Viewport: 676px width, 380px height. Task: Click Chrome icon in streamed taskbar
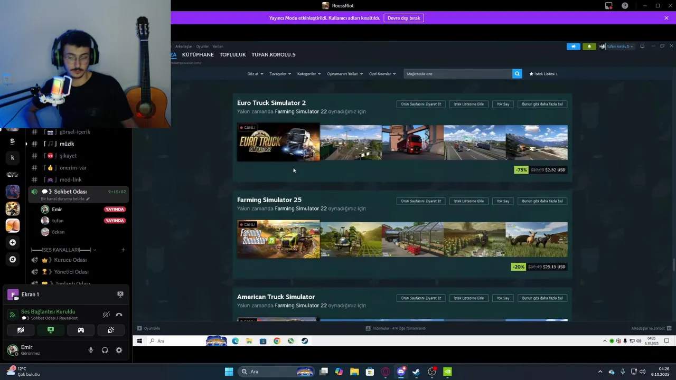pos(277,341)
